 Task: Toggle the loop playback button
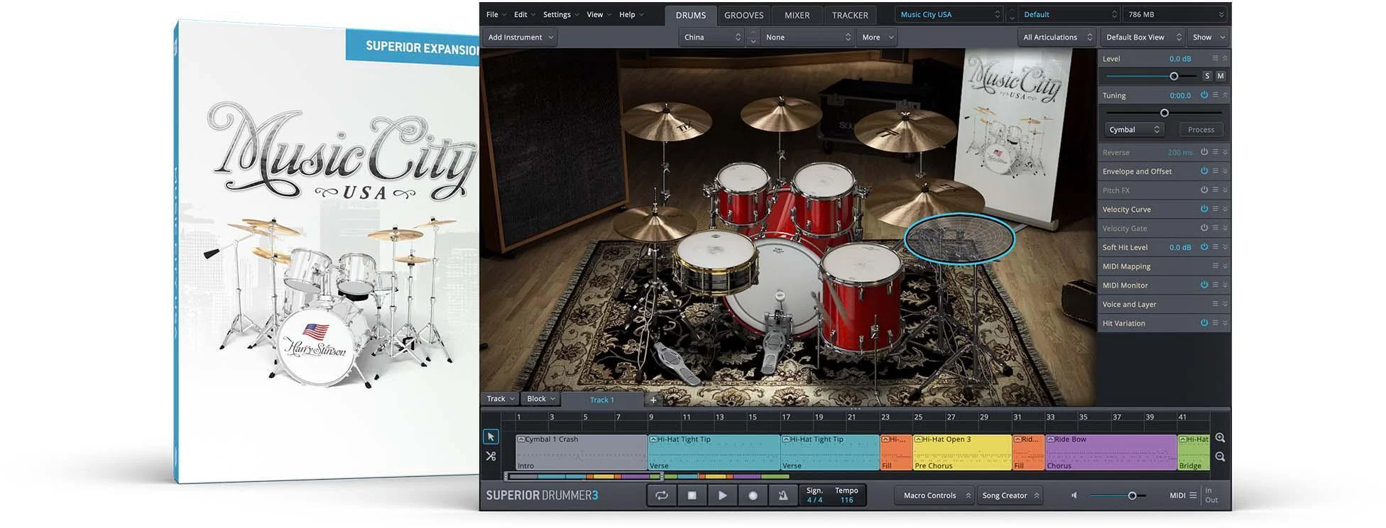(661, 495)
